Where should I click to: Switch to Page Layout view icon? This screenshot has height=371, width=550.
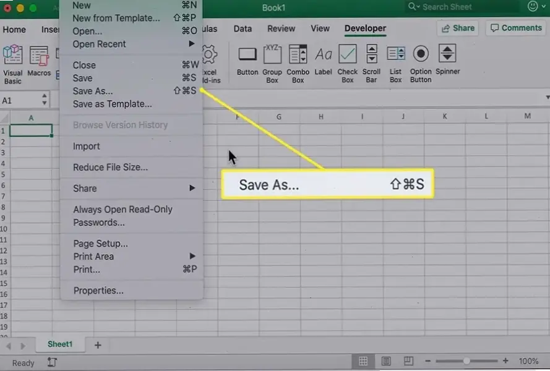[x=386, y=361]
